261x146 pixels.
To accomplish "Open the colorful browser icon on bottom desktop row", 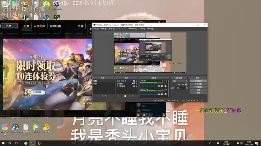I will pos(5,129).
